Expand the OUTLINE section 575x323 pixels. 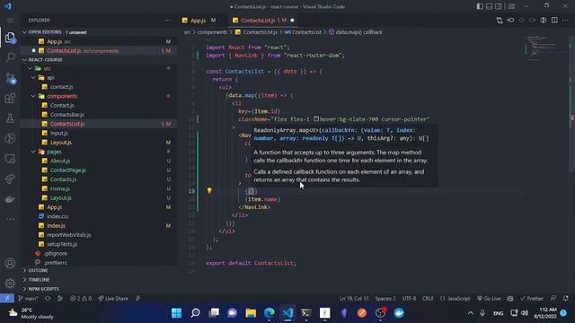98,270
